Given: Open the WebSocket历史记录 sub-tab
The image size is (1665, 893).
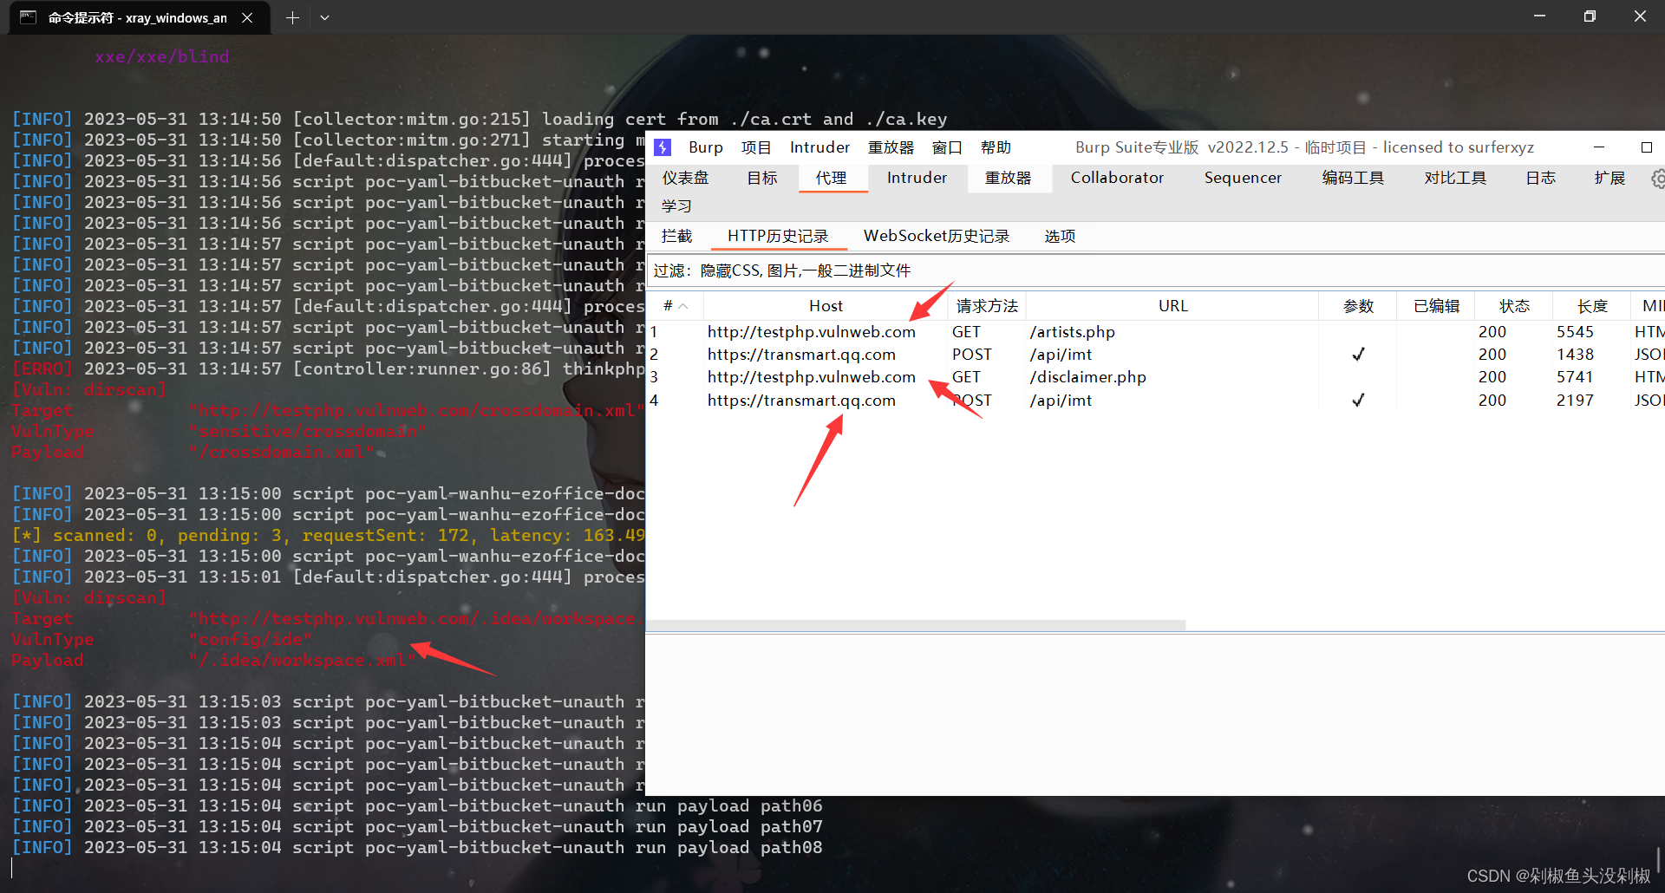Looking at the screenshot, I should 937,236.
